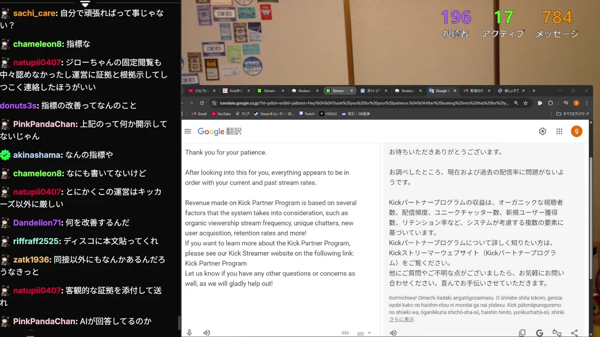Viewport: 600px width, 337px height.
Task: Open the YouTube bookmark
Action: (x=221, y=114)
